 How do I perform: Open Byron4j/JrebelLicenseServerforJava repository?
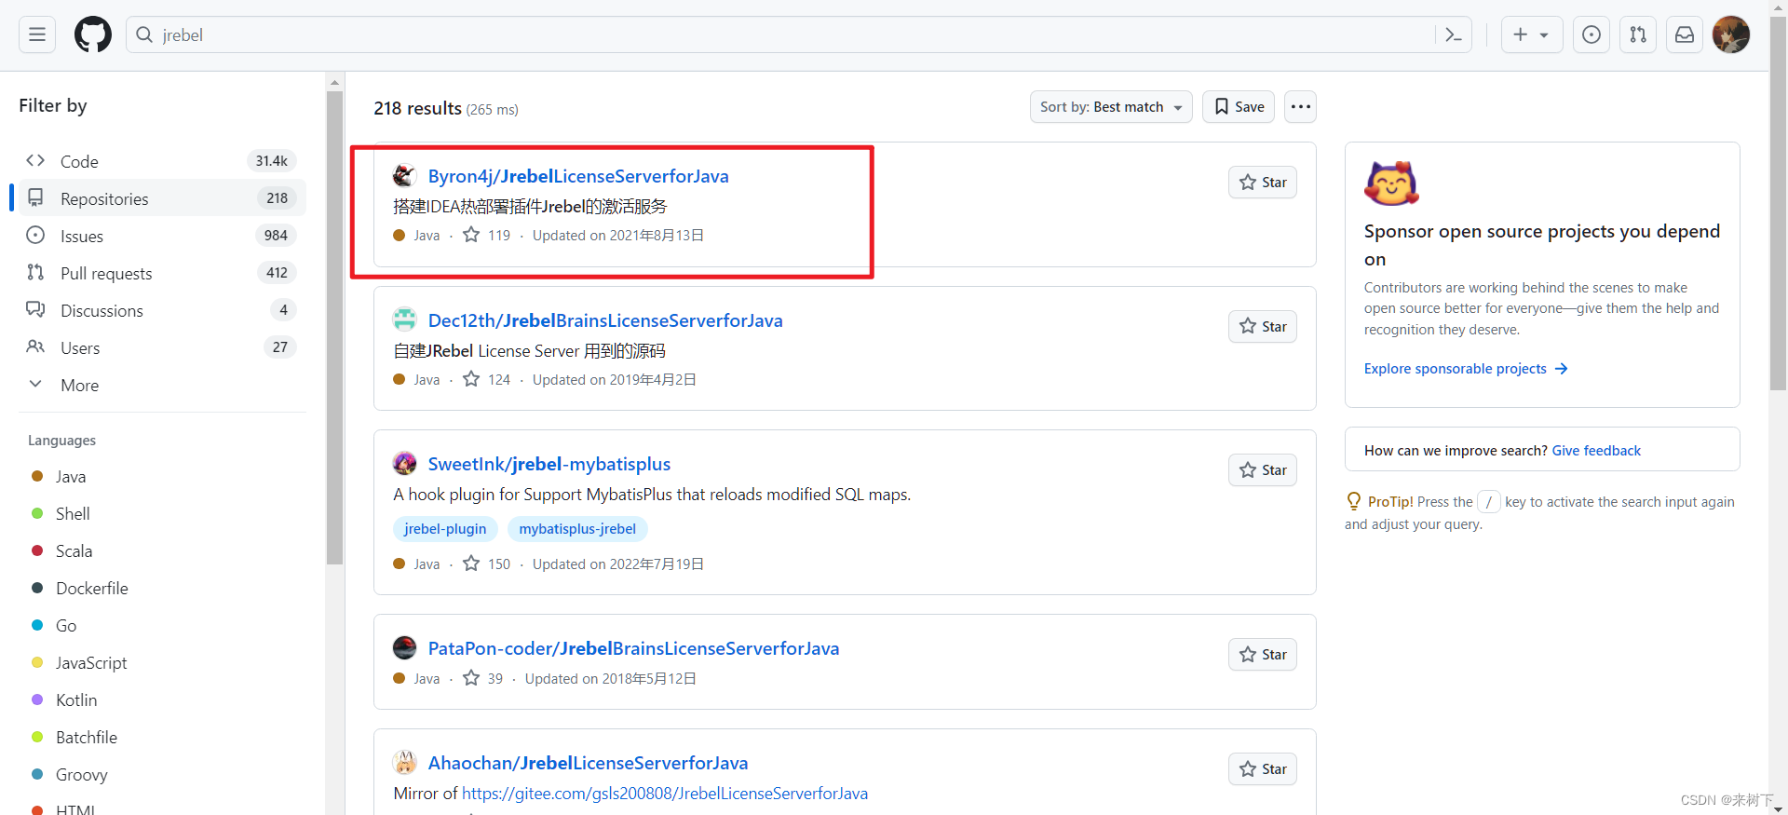coord(577,176)
